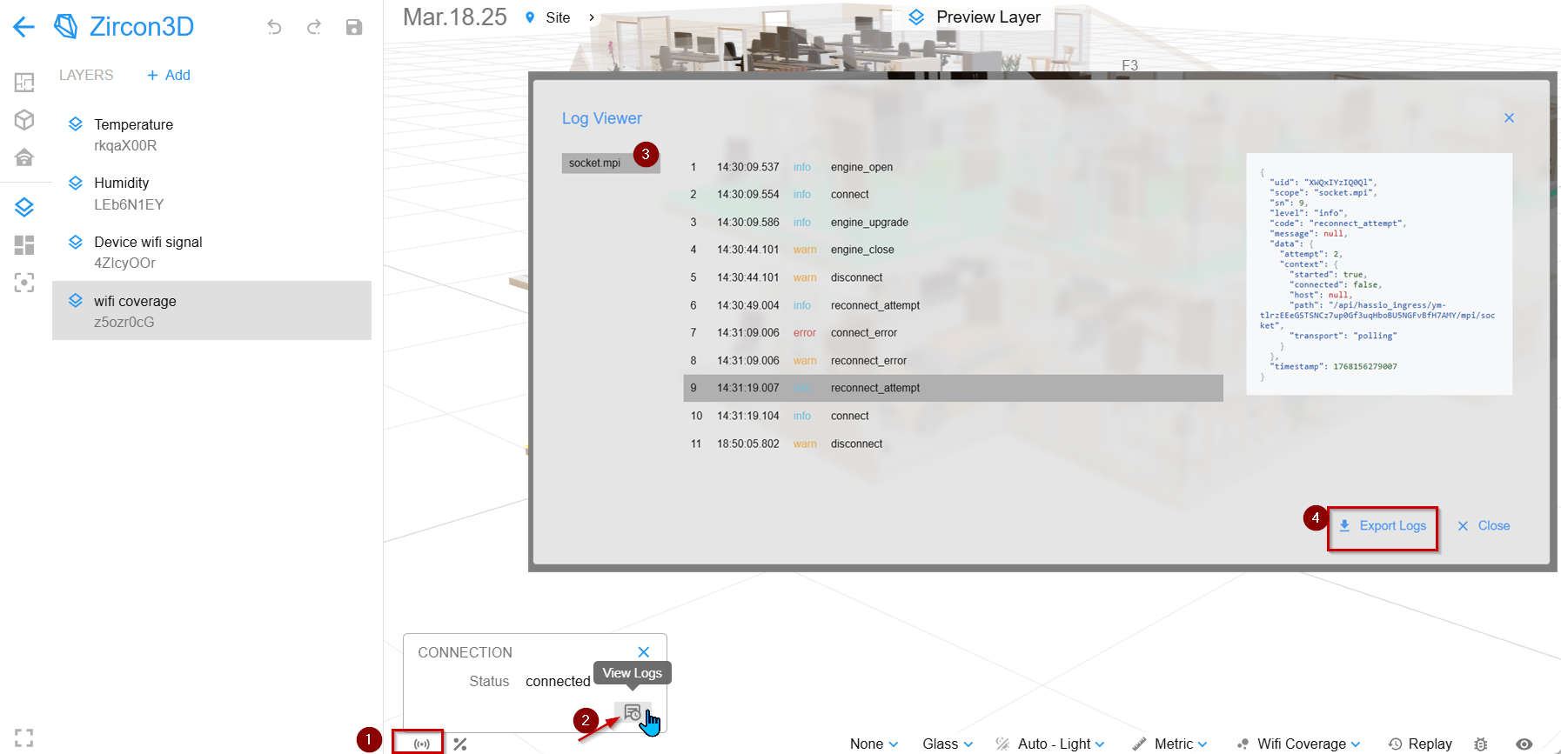This screenshot has width=1561, height=754.
Task: Toggle fullscreen with corner brackets icon
Action: (x=24, y=737)
